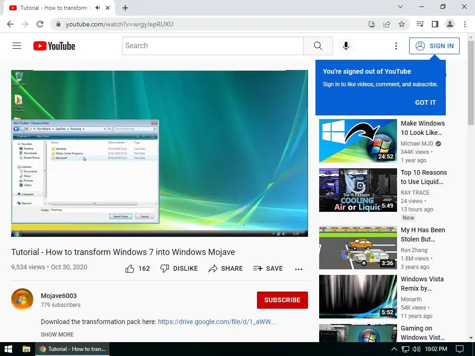Viewport: 475px width, 356px height.
Task: Open Chrome profile avatar menu
Action: [450, 24]
